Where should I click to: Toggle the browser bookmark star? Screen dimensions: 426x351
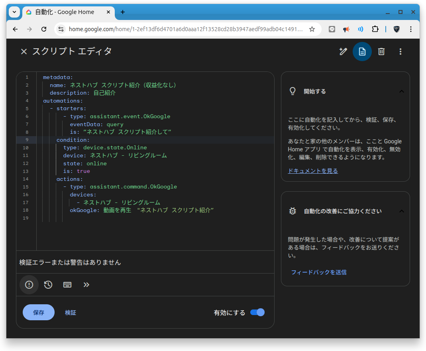[x=312, y=29]
